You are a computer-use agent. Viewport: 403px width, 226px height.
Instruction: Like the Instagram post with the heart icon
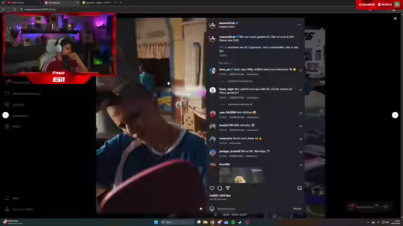[212, 188]
